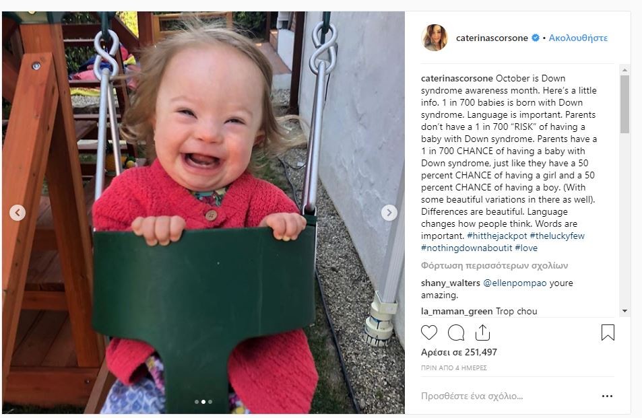Click scrollbar down arrow in comments
This screenshot has height=418, width=642.
tap(624, 311)
